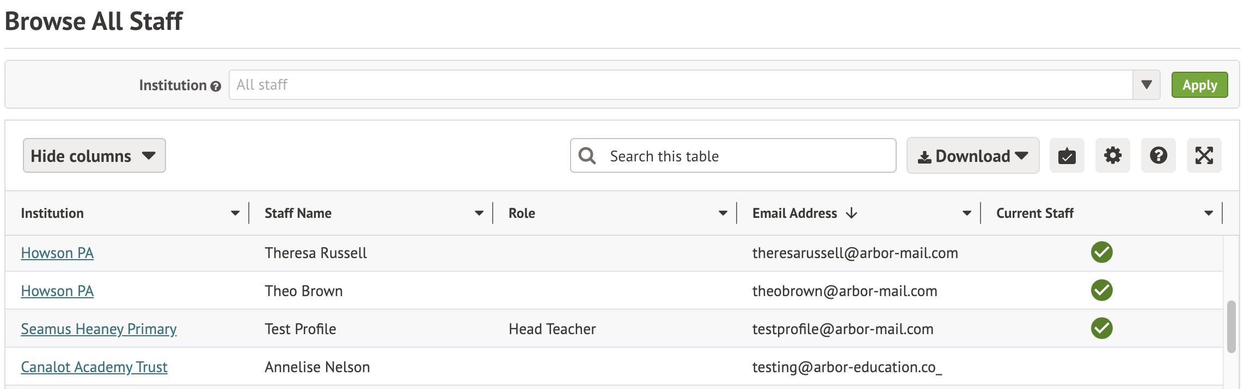The width and height of the screenshot is (1250, 389).
Task: Open table settings gear icon
Action: click(x=1112, y=156)
